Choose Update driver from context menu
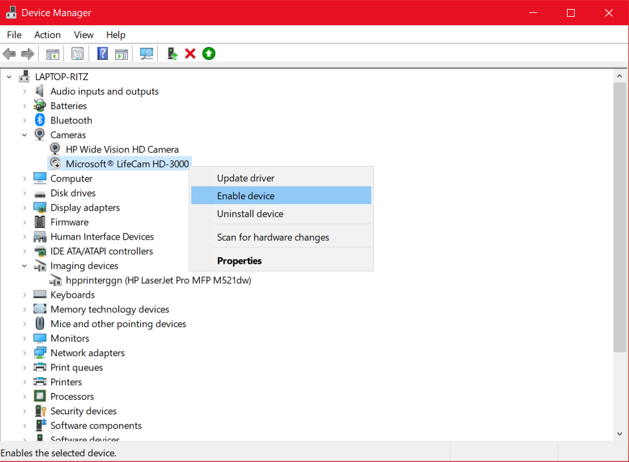The height and width of the screenshot is (462, 629). click(281, 178)
